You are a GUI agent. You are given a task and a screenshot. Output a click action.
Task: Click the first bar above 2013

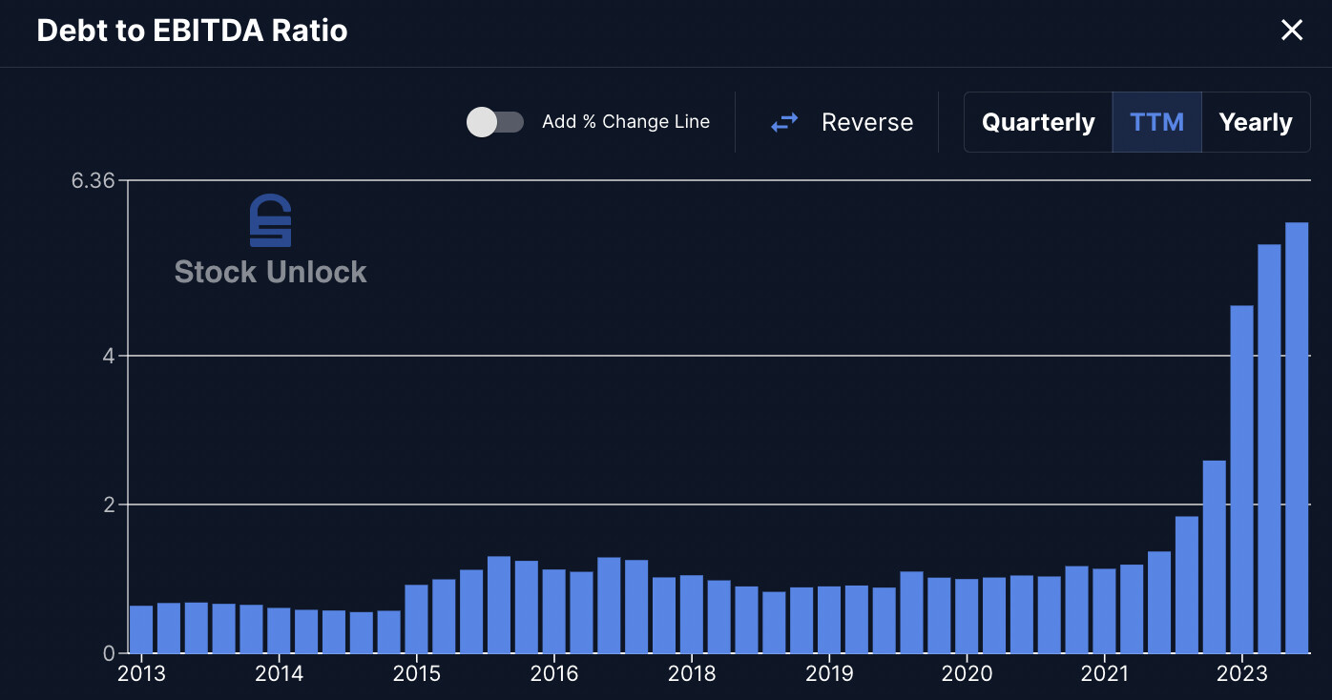pyautogui.click(x=141, y=629)
